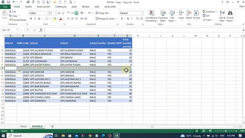Apply Percent Style format
The image size is (245, 138).
click(x=128, y=19)
